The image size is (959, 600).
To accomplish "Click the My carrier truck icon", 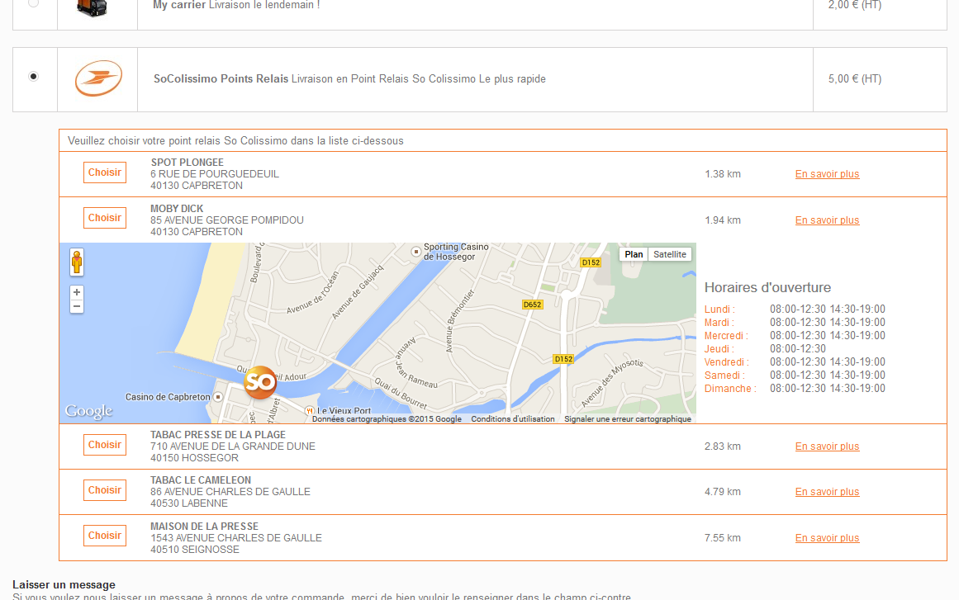I will click(x=92, y=7).
